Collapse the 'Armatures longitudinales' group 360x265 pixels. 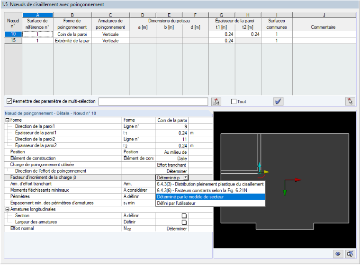click(8, 209)
